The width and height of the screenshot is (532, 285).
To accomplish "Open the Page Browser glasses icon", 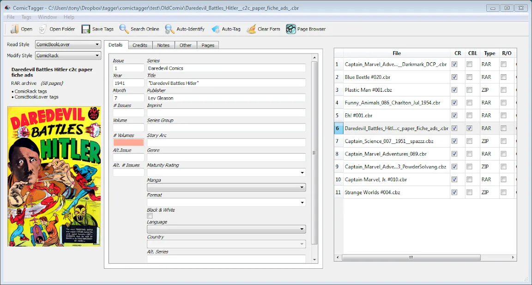I will pos(291,29).
